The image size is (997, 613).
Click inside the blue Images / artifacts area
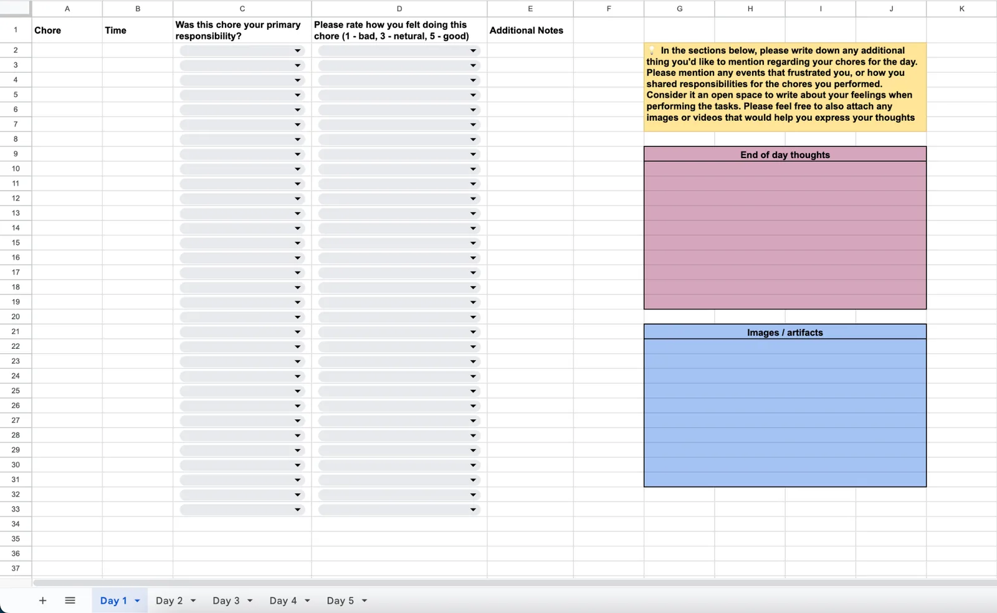click(785, 413)
